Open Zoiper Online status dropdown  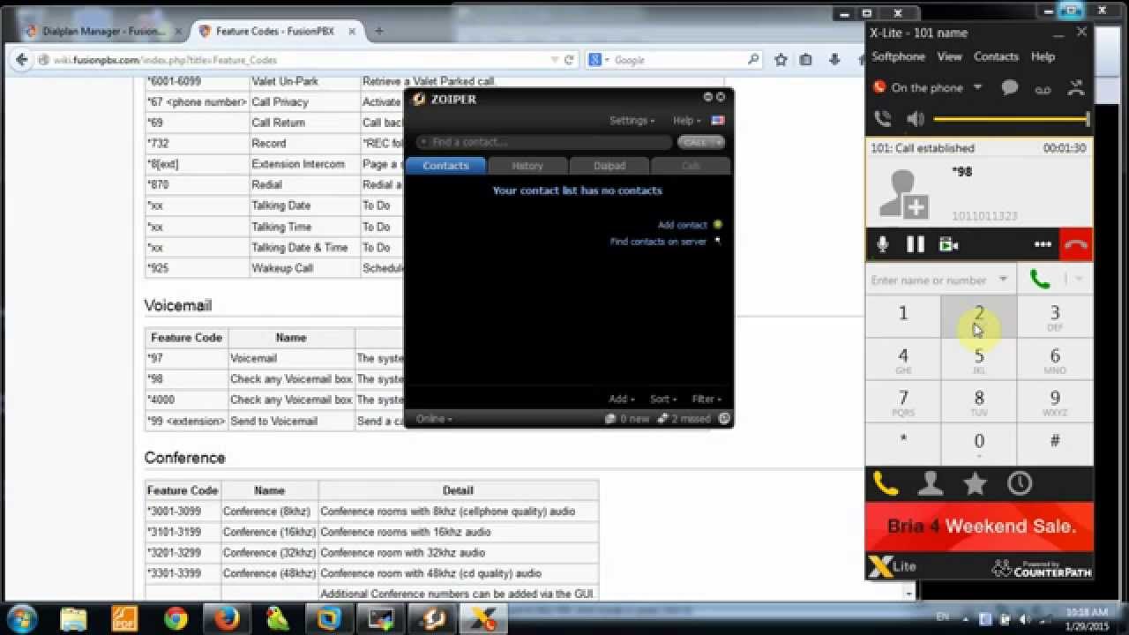click(x=433, y=419)
